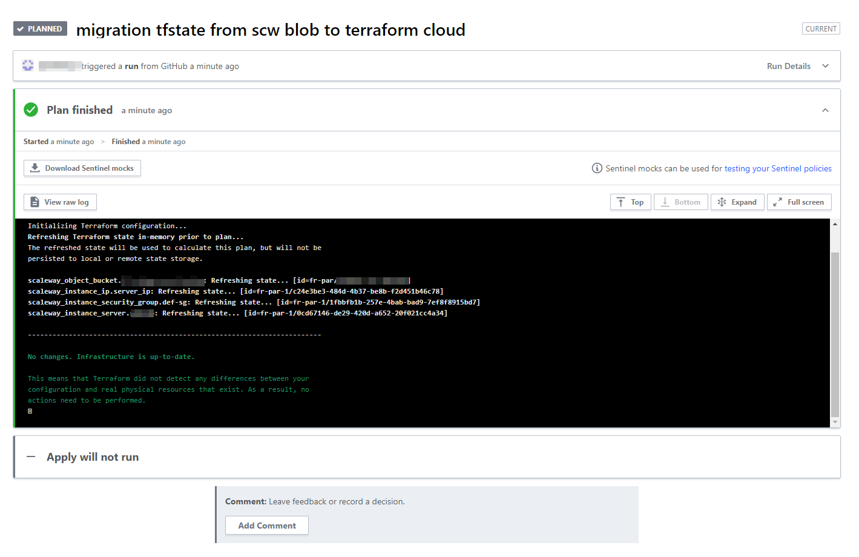The image size is (859, 557).
Task: Jump to Bottom of log
Action: click(680, 202)
